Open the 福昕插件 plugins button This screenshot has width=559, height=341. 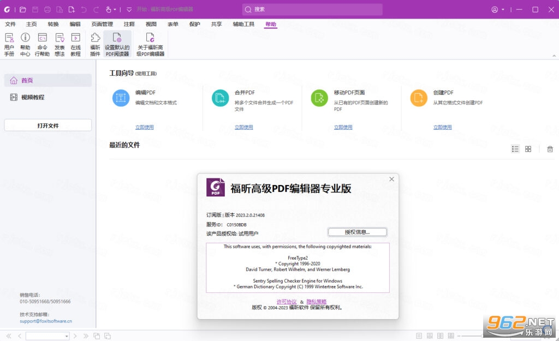95,45
